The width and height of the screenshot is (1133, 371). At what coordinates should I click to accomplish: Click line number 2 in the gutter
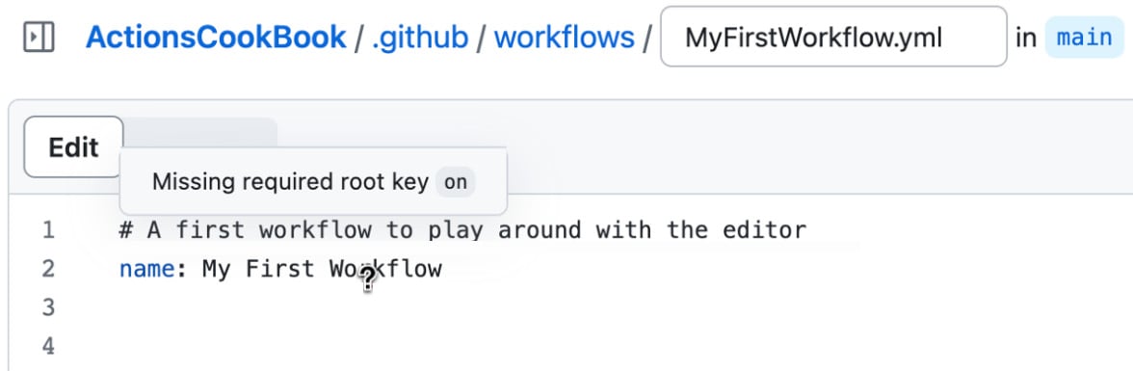(48, 269)
